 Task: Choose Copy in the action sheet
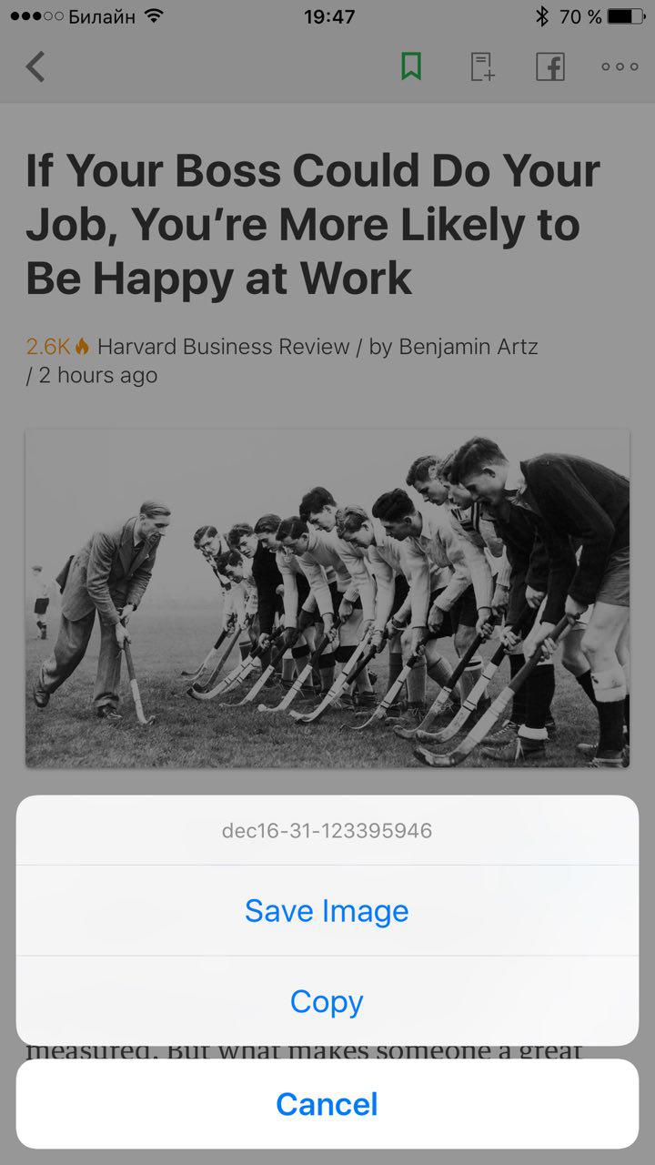327,1001
